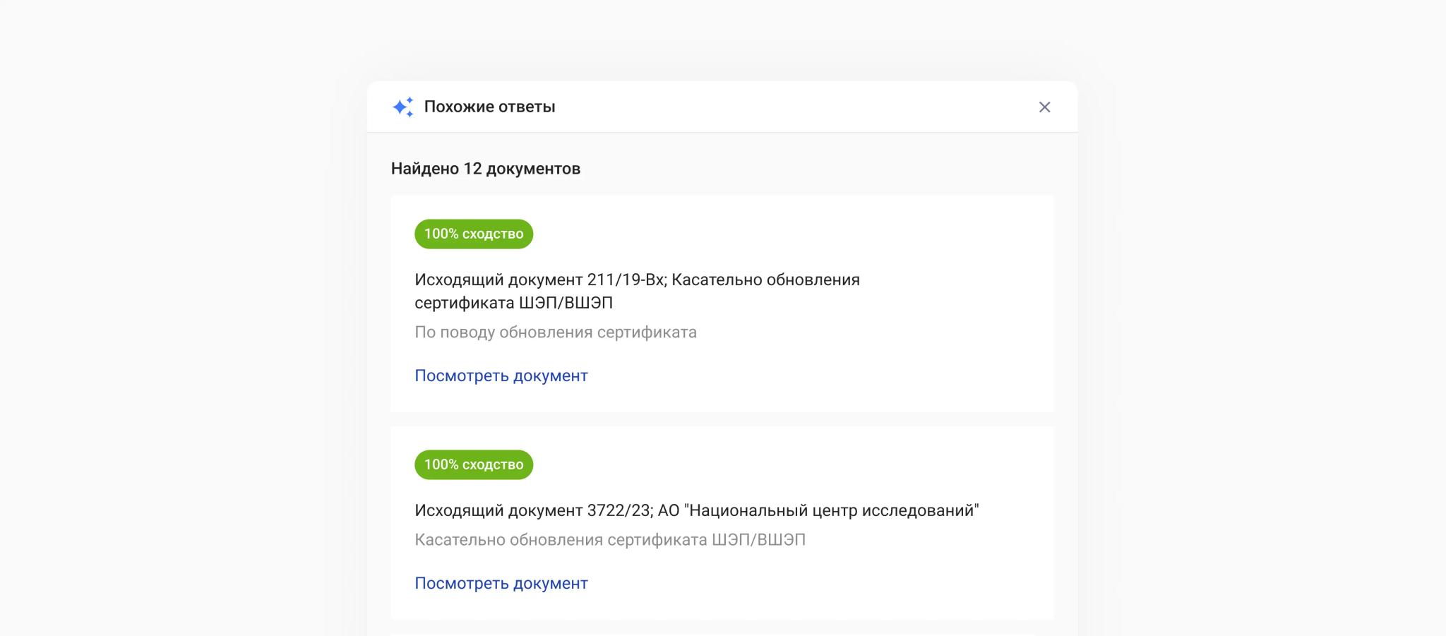The height and width of the screenshot is (636, 1446).
Task: Click 'Национальный центр исследований' organization name
Action: click(x=832, y=510)
